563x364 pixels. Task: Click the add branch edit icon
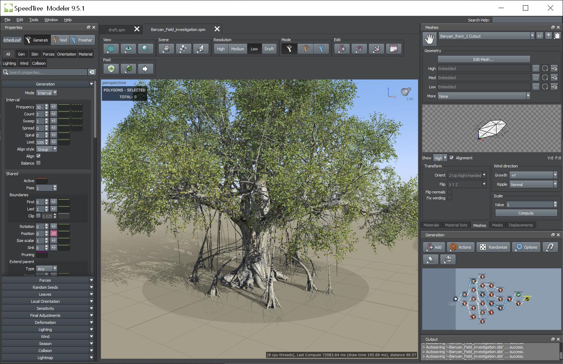pos(342,49)
